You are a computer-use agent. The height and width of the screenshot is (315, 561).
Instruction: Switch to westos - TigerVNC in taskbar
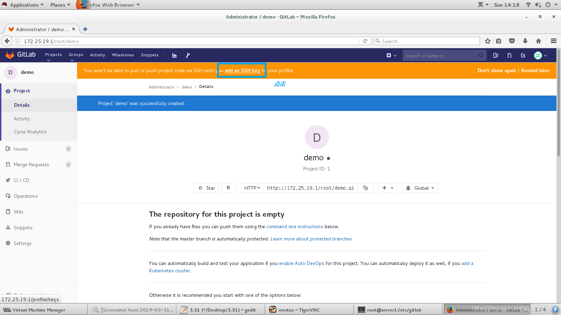310,310
